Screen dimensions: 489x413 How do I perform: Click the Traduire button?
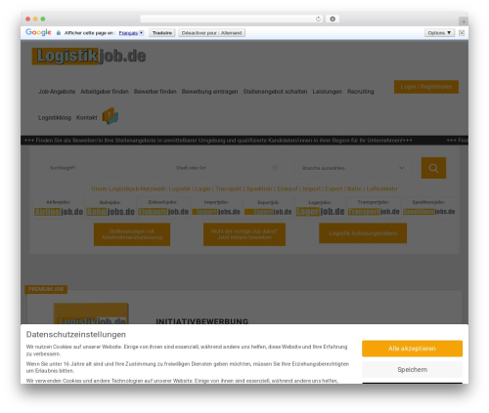pyautogui.click(x=162, y=33)
